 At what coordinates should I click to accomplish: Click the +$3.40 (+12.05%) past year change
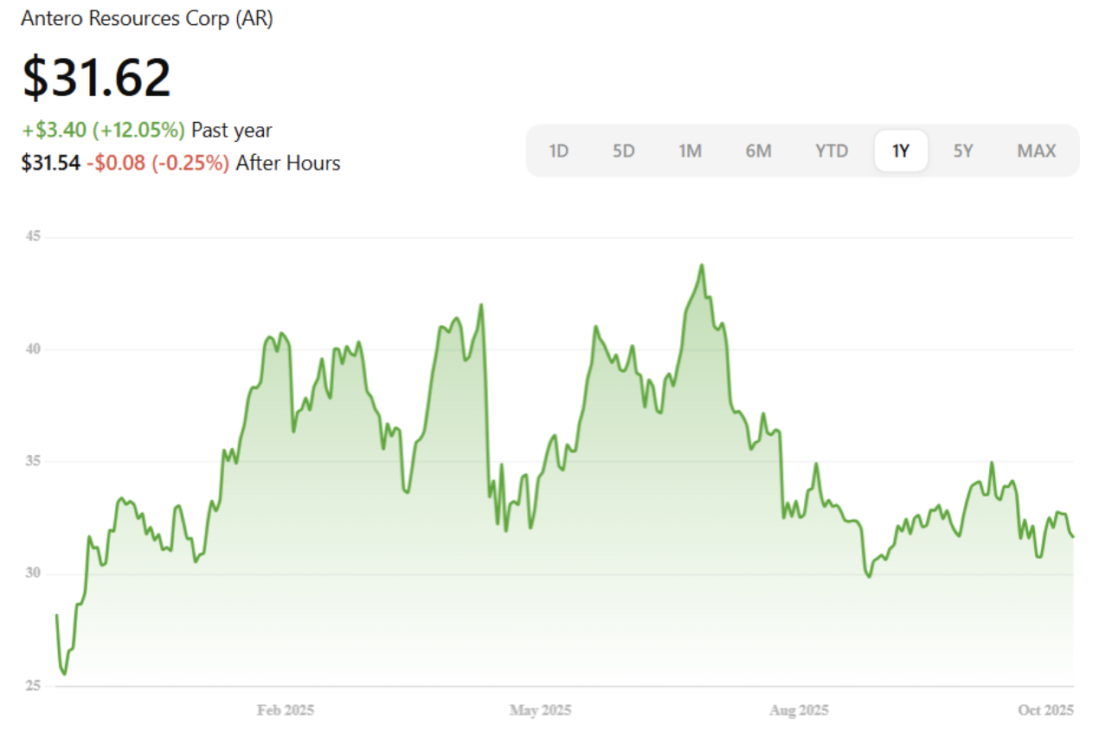click(104, 131)
